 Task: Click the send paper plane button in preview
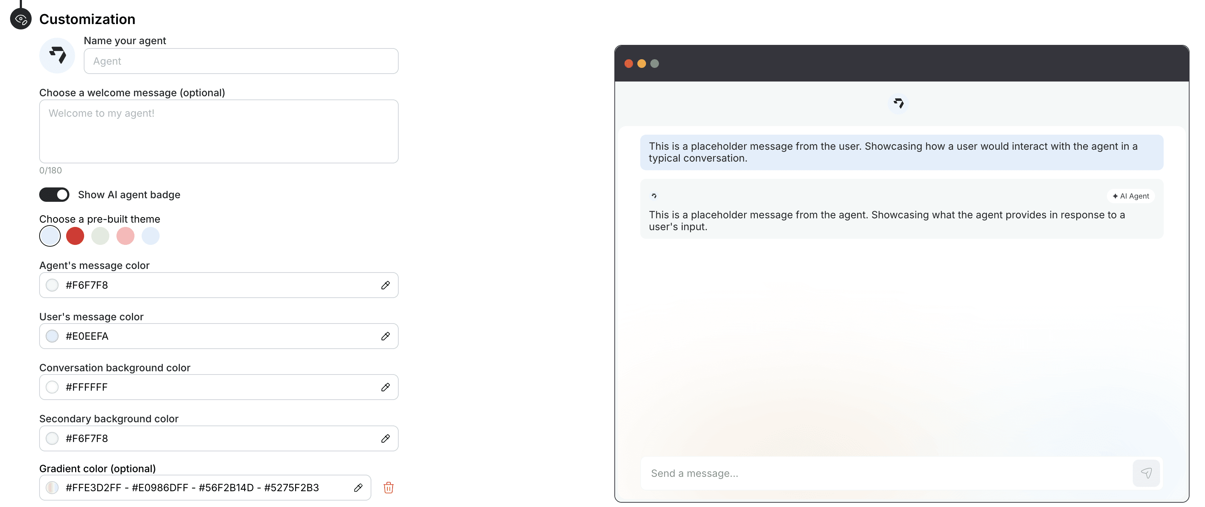pyautogui.click(x=1146, y=473)
